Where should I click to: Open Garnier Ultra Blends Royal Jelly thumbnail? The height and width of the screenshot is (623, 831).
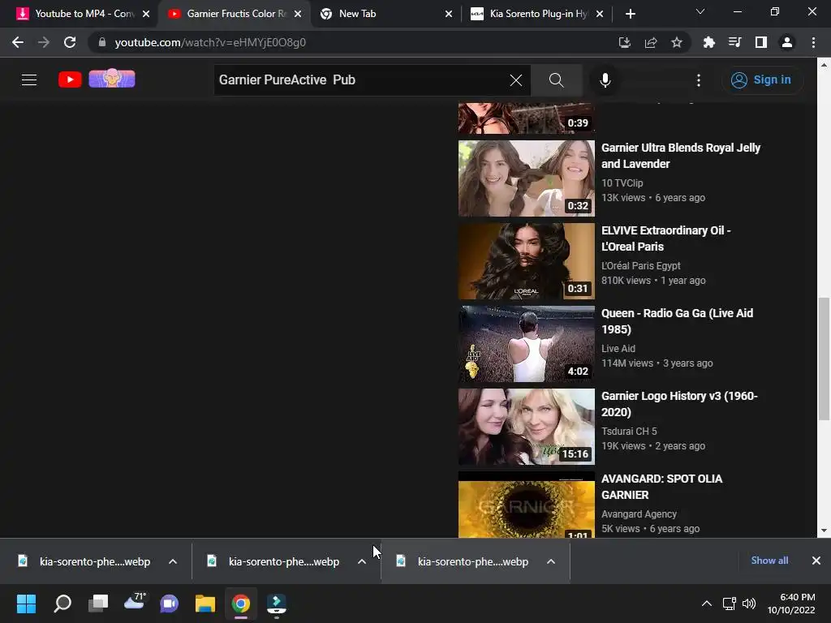pyautogui.click(x=526, y=178)
